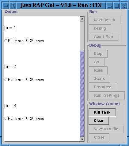The image size is (129, 146).
Task: Maximize the Java RAP Gui window
Action: click(116, 6)
